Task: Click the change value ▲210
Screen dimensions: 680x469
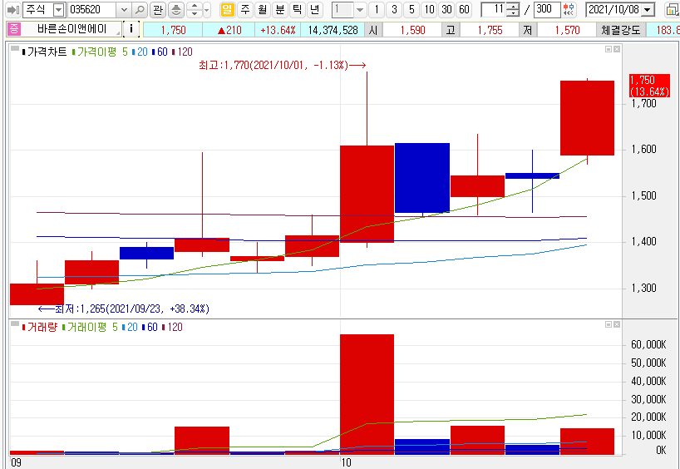Action: pyautogui.click(x=229, y=30)
